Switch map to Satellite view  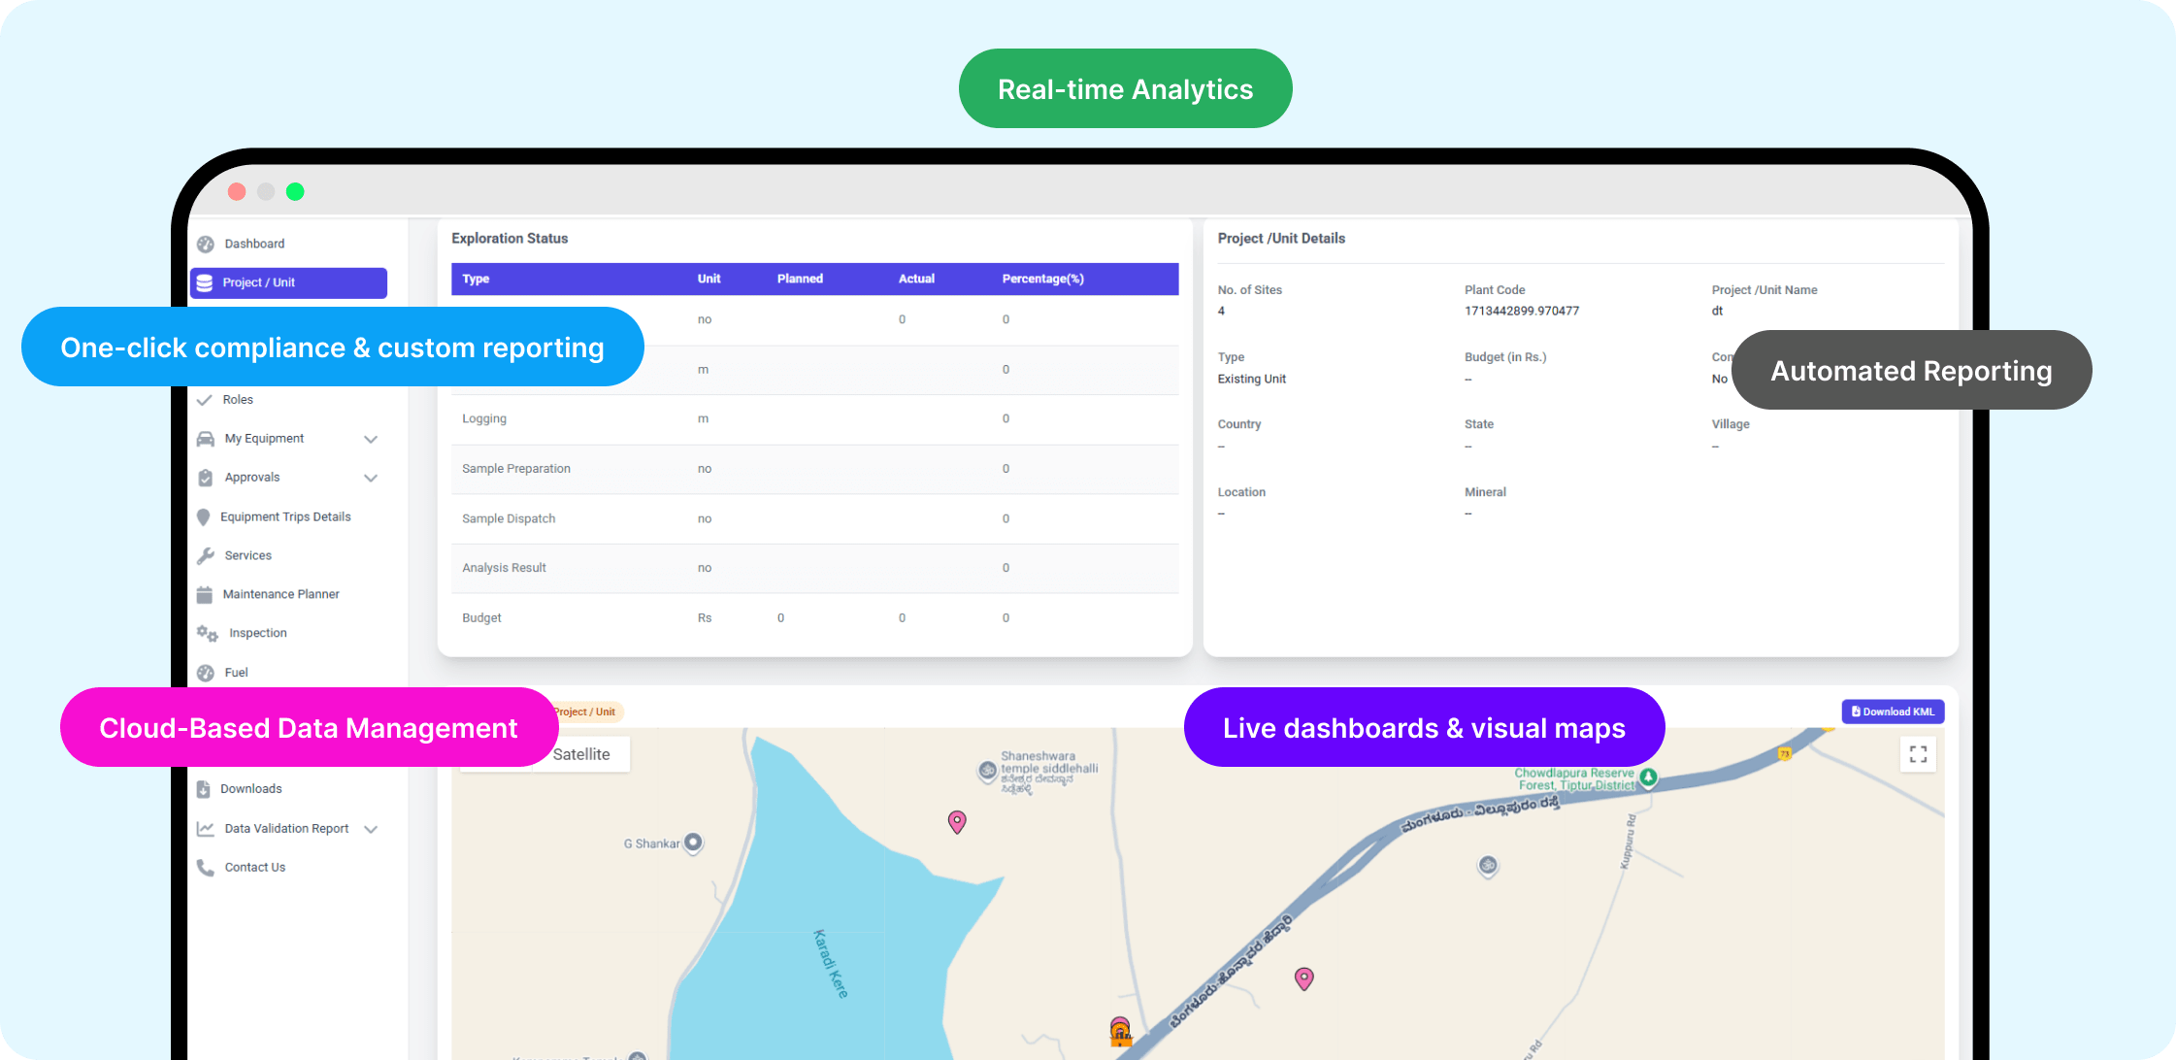coord(581,754)
